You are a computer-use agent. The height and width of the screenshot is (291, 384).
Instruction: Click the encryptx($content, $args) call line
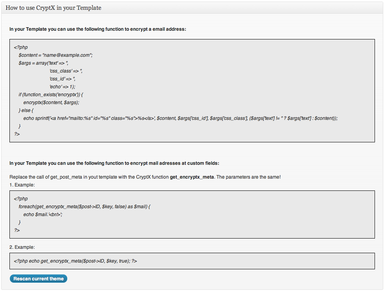tap(51, 102)
